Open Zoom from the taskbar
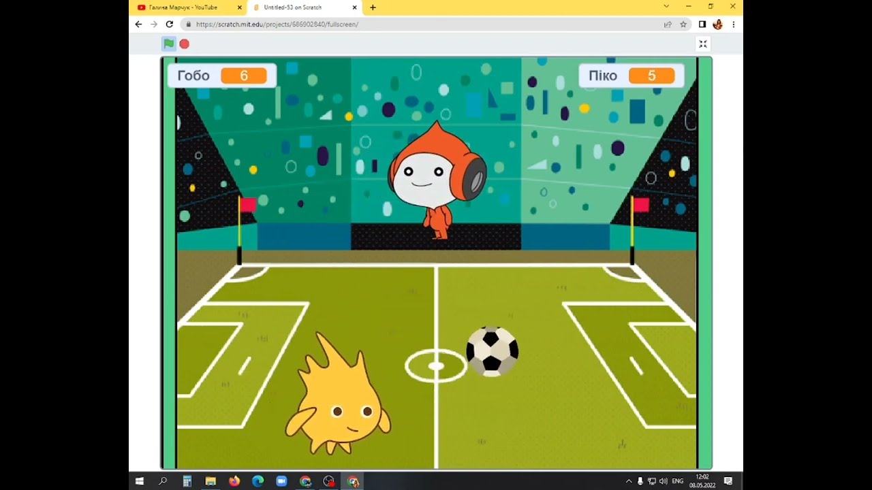This screenshot has width=872, height=490. tap(281, 481)
